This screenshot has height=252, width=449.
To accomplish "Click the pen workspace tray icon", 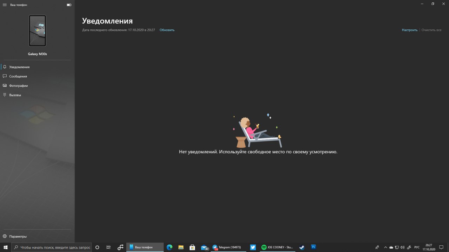I will [409, 247].
